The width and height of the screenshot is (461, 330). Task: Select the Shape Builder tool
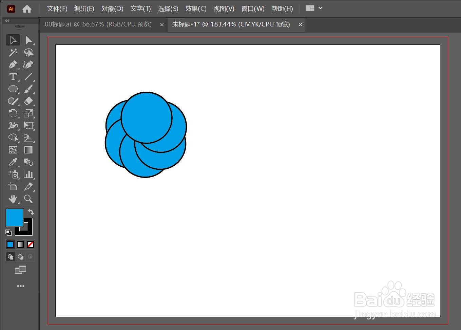pyautogui.click(x=13, y=138)
